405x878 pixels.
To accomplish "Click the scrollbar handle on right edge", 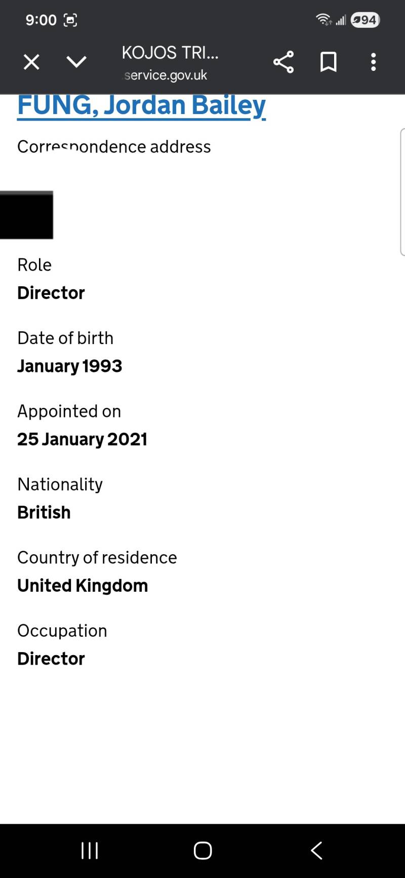I will click(x=402, y=192).
